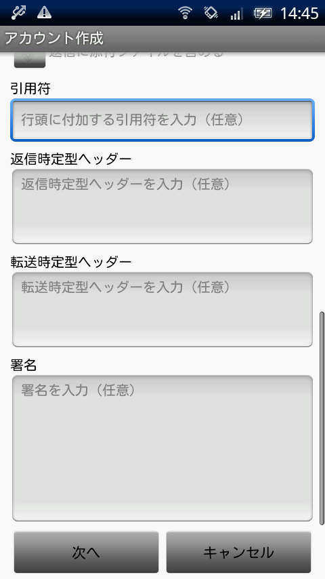Tap the 署名 label
This screenshot has height=579, width=325.
(24, 365)
